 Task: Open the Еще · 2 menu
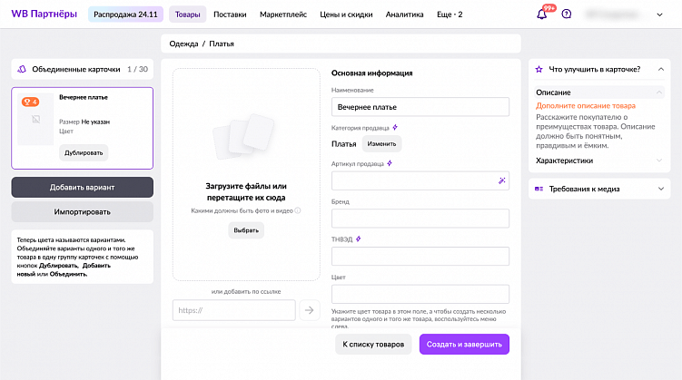pyautogui.click(x=450, y=15)
